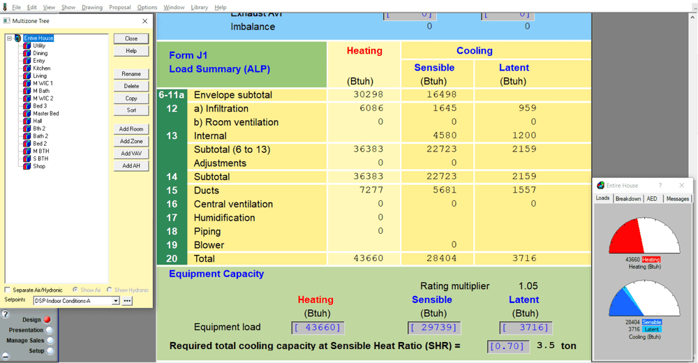The height and width of the screenshot is (363, 698).
Task: Select the Design mode radio indicator
Action: pyautogui.click(x=47, y=320)
